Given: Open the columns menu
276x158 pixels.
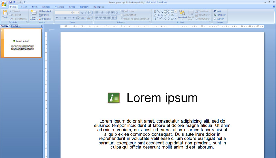Looking at the screenshot, I should point(114,18).
